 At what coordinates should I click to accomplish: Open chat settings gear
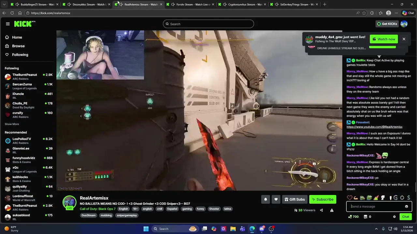(x=394, y=217)
